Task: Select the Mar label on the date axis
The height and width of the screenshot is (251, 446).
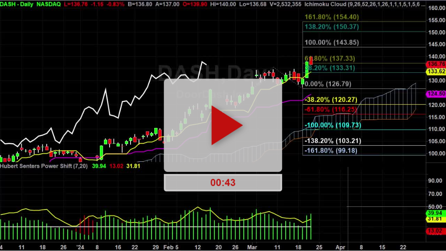Action: (x=252, y=248)
